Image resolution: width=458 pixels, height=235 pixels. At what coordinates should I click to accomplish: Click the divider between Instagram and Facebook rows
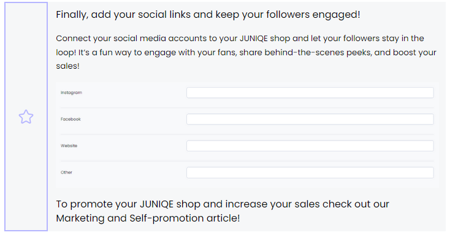pyautogui.click(x=247, y=107)
